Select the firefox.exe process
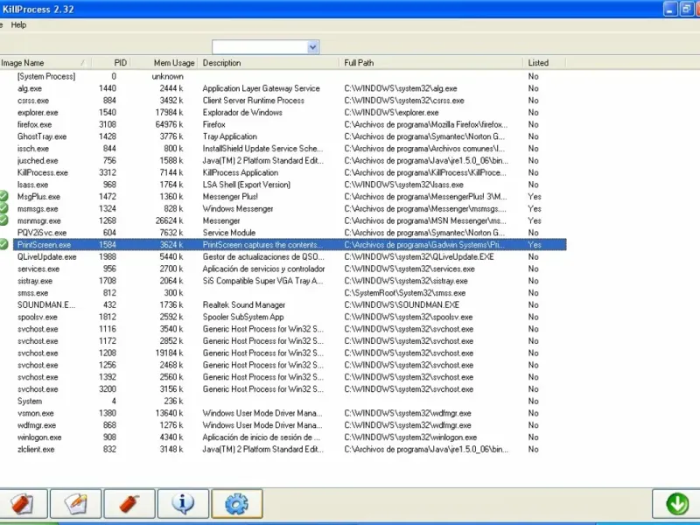Screen dimensions: 700x525 point(35,124)
